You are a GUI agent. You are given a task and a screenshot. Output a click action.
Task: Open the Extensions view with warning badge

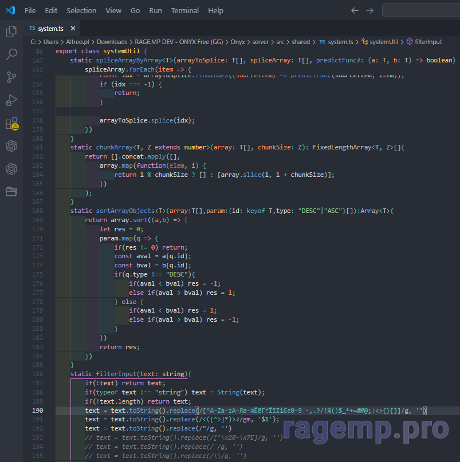11,123
